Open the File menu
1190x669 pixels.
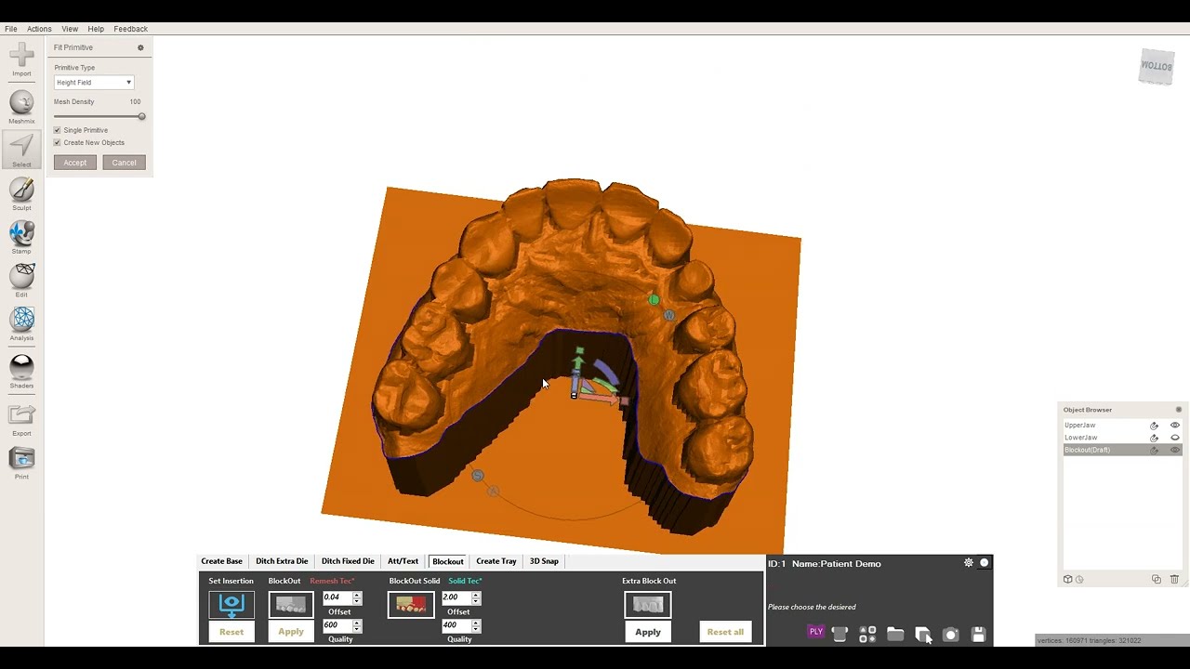pyautogui.click(x=11, y=29)
